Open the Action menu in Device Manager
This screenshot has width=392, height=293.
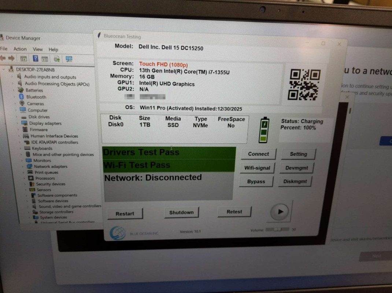coord(20,49)
